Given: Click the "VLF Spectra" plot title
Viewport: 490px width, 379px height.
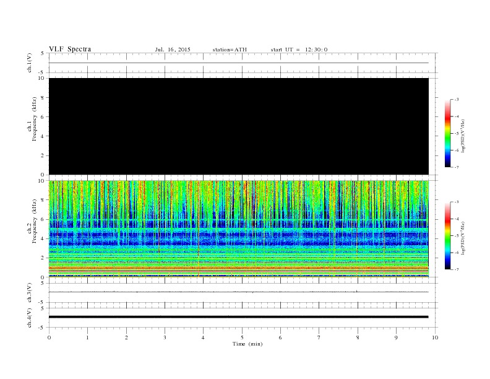Looking at the screenshot, I should pos(70,49).
